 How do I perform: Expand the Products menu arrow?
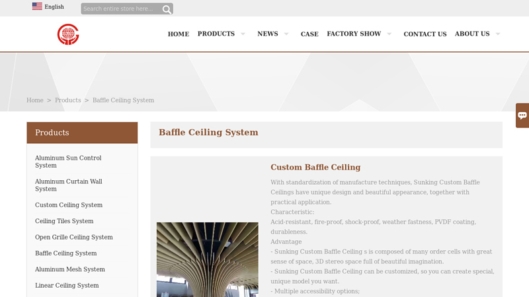tap(243, 34)
